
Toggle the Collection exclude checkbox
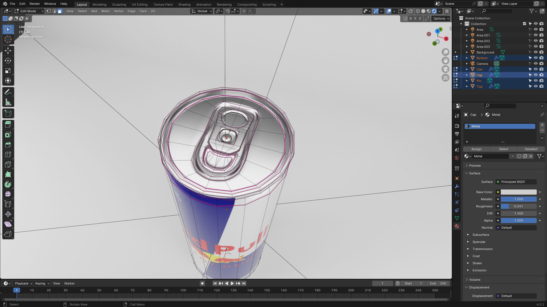(524, 24)
